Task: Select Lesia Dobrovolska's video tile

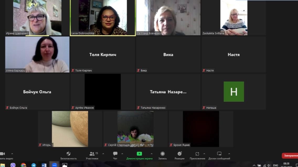Action: coord(103,17)
